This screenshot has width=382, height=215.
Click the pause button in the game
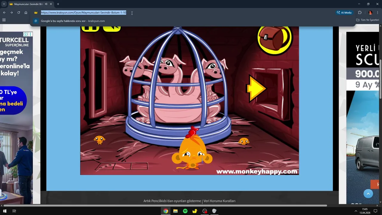click(90, 29)
